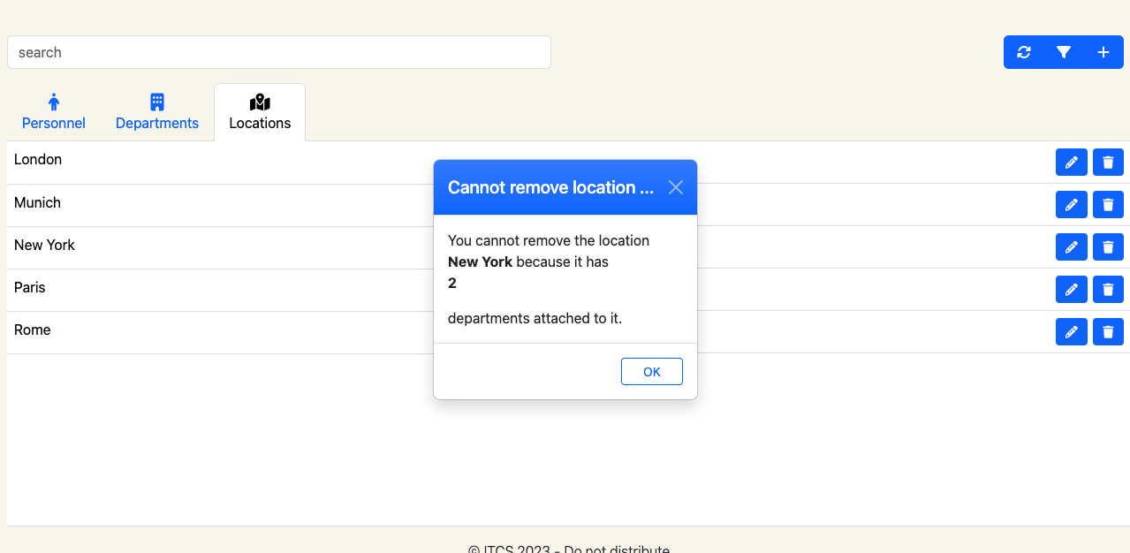Click the plus icon to add a location

[1103, 52]
